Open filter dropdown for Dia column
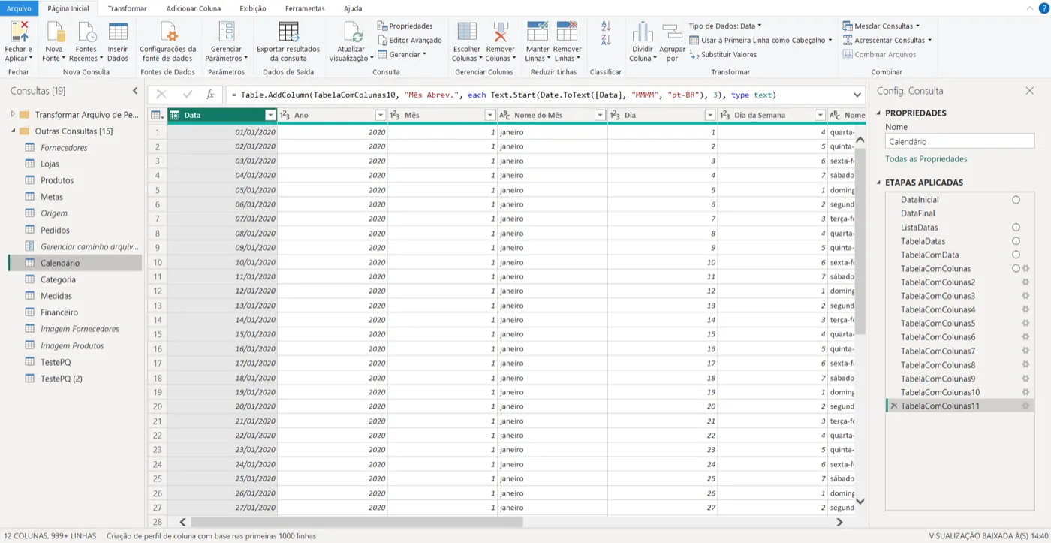The image size is (1051, 543). (710, 115)
